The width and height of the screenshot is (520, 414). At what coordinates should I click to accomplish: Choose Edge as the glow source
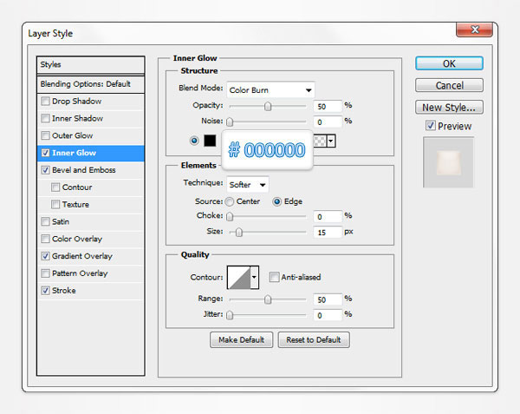(276, 201)
